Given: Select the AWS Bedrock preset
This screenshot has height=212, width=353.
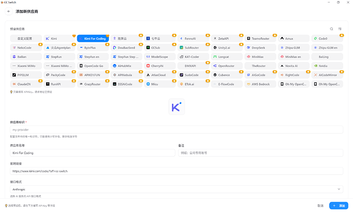Looking at the screenshot, I should pyautogui.click(x=260, y=84).
